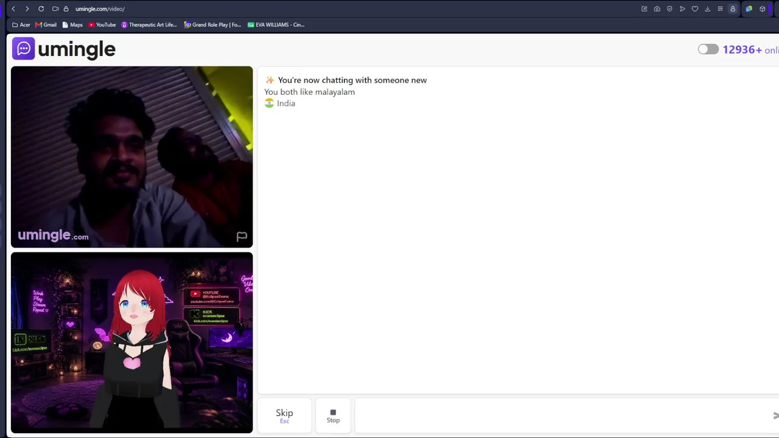The image size is (779, 438).
Task: Open the shield protection icon
Action: [669, 9]
